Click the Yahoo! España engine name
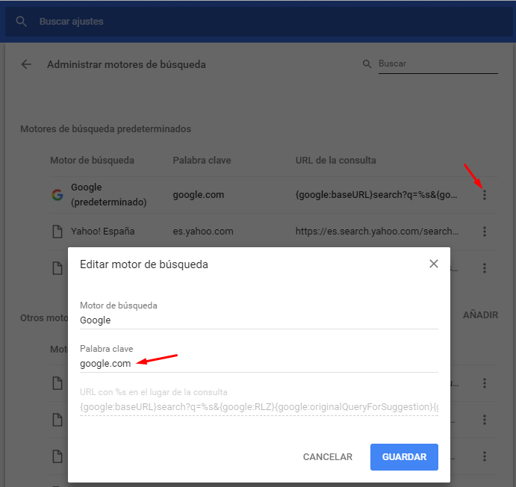The height and width of the screenshot is (487, 516). (102, 232)
